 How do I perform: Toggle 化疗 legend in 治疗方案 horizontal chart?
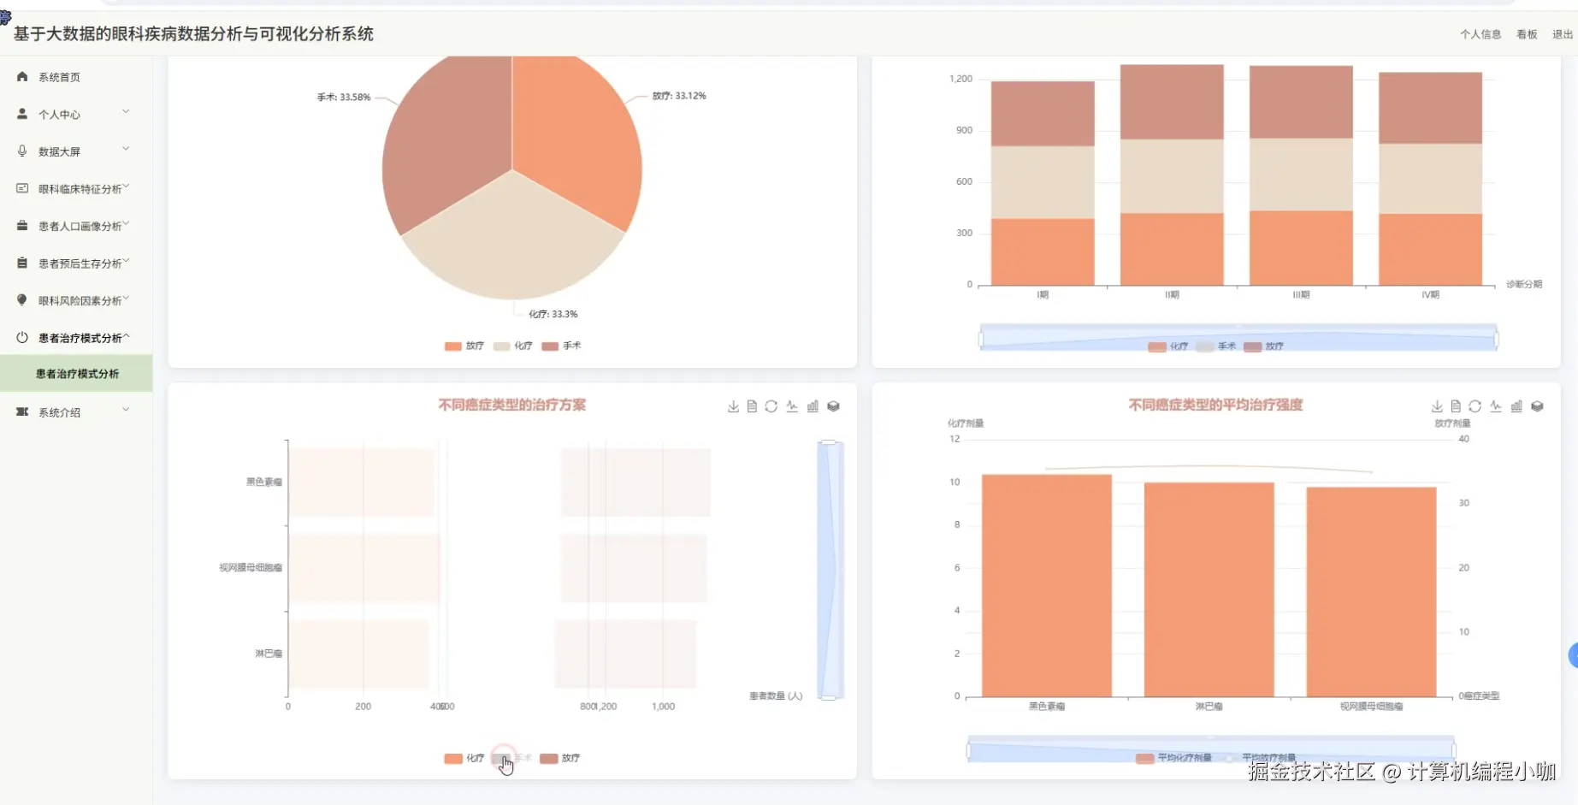pos(464,759)
